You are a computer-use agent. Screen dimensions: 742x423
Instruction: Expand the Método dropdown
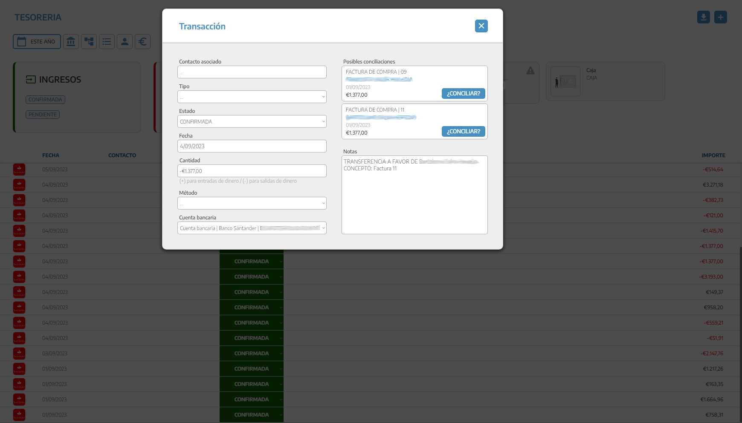tap(252, 203)
